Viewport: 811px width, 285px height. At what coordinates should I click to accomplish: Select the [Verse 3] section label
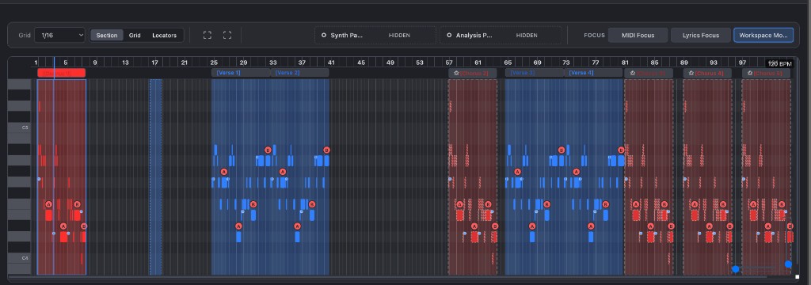(x=535, y=73)
